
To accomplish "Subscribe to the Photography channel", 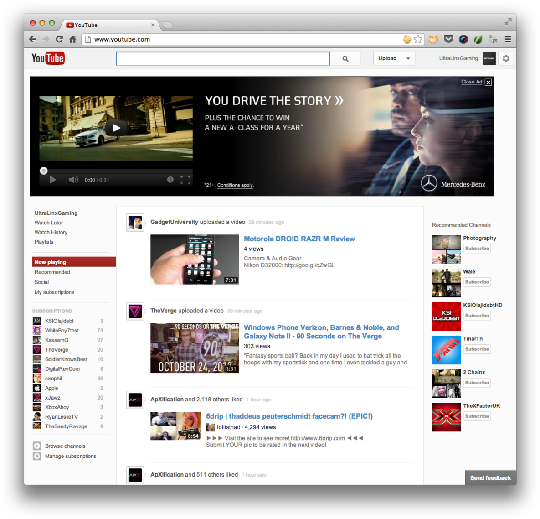I will pos(477,249).
